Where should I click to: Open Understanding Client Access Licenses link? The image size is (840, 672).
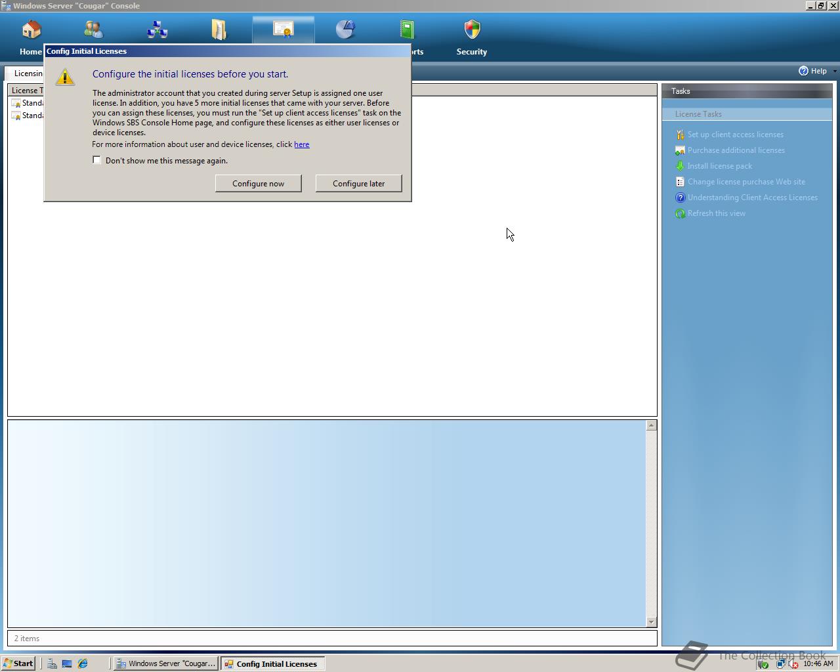(x=753, y=198)
